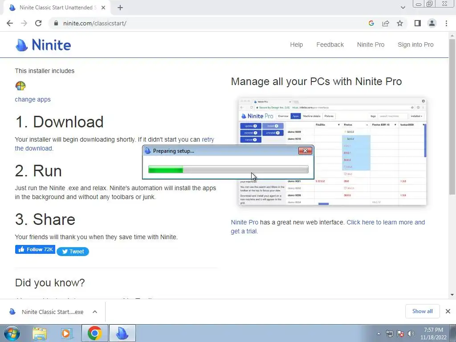Open the Help page link
Viewport: 456px width, 342px height.
tap(296, 45)
